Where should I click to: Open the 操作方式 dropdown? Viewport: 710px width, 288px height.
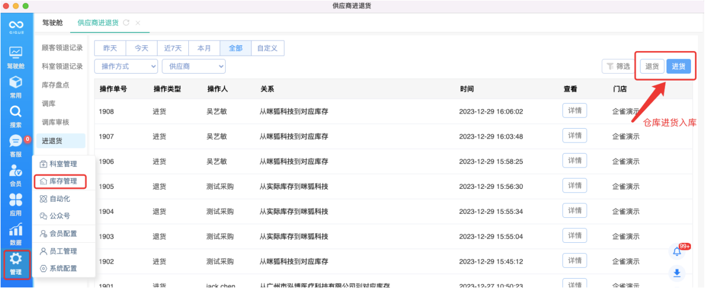(x=126, y=67)
